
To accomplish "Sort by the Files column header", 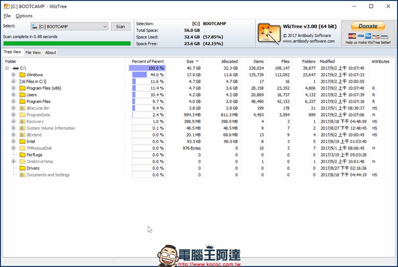I will pyautogui.click(x=279, y=61).
